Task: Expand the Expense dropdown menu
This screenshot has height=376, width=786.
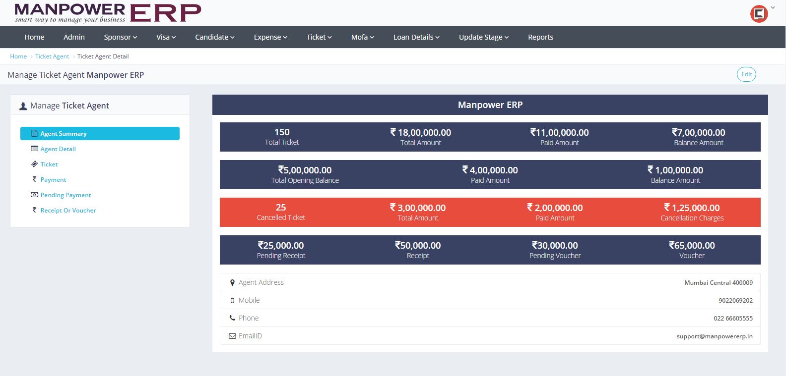Action: (270, 37)
